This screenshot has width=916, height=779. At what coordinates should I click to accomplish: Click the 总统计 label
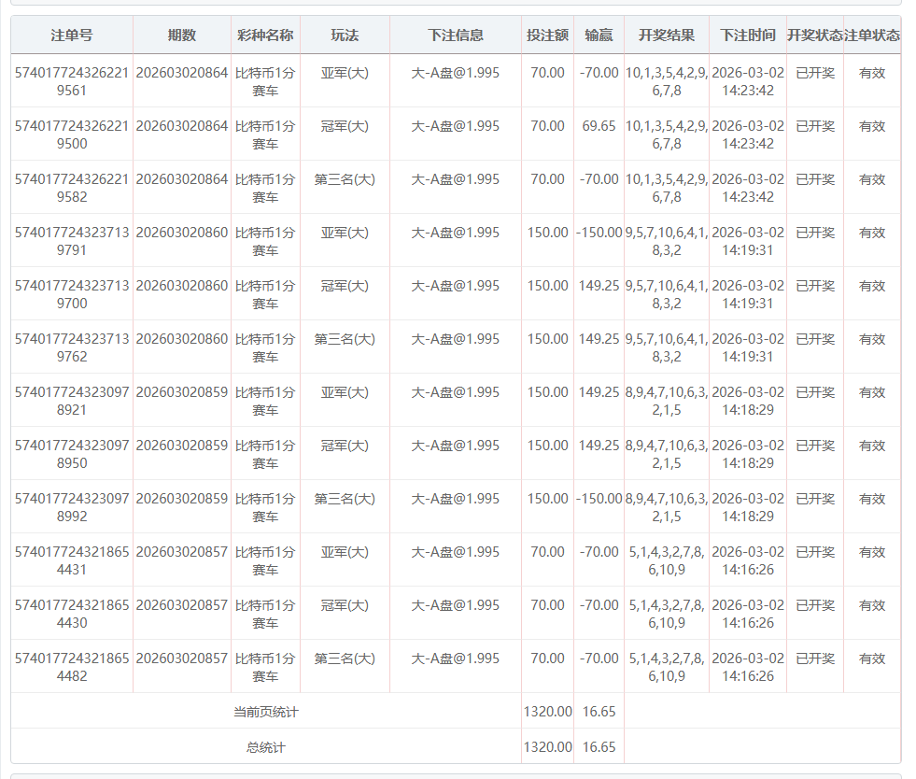[266, 747]
